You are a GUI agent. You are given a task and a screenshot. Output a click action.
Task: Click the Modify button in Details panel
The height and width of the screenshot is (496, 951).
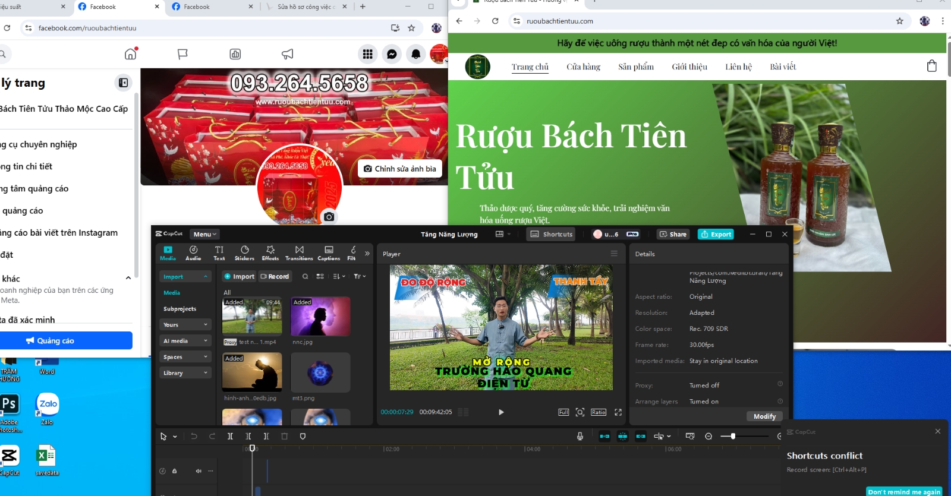click(x=764, y=416)
